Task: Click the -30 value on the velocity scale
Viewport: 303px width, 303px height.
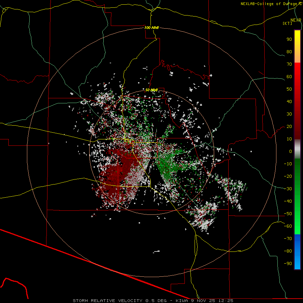Action: pos(288,189)
